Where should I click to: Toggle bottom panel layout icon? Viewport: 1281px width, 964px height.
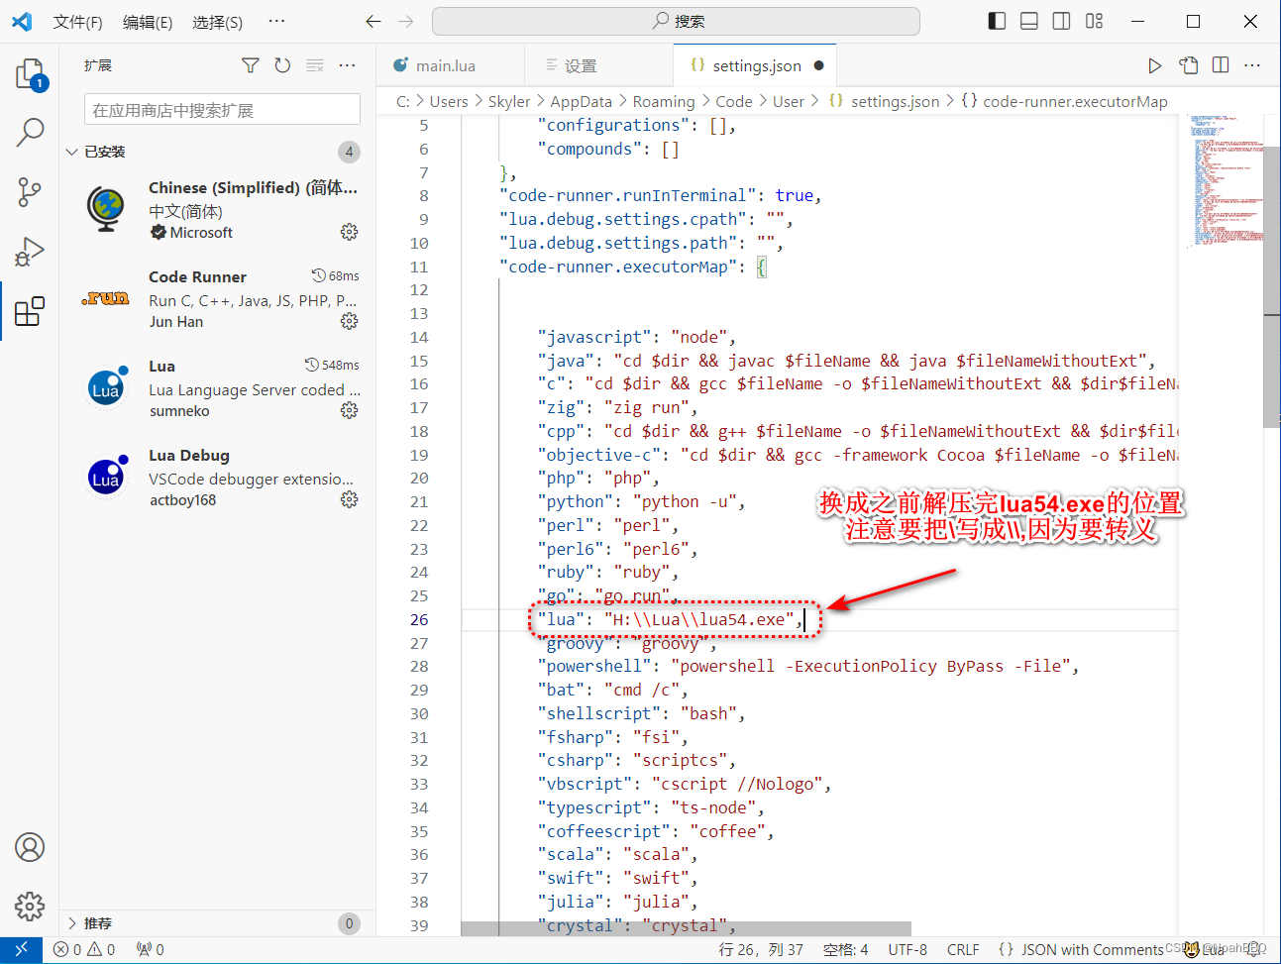1029,21
